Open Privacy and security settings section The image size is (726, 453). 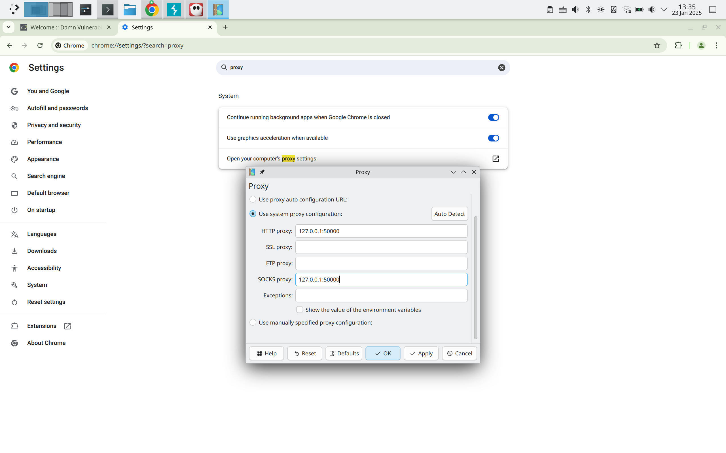click(54, 125)
